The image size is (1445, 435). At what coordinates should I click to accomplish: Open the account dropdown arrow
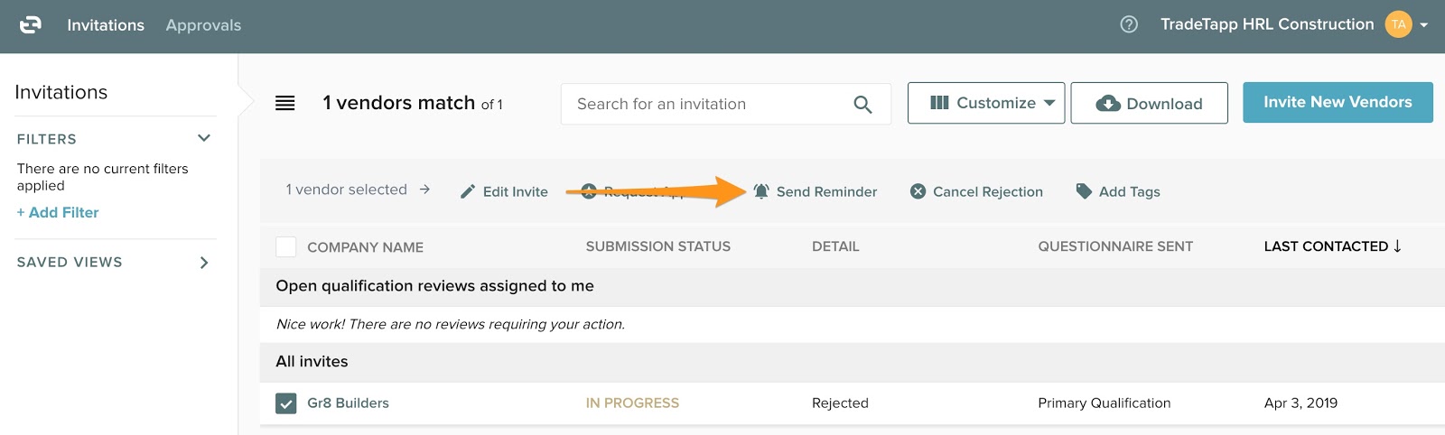1424,25
